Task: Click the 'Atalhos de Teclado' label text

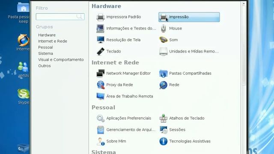Action: tap(187, 118)
